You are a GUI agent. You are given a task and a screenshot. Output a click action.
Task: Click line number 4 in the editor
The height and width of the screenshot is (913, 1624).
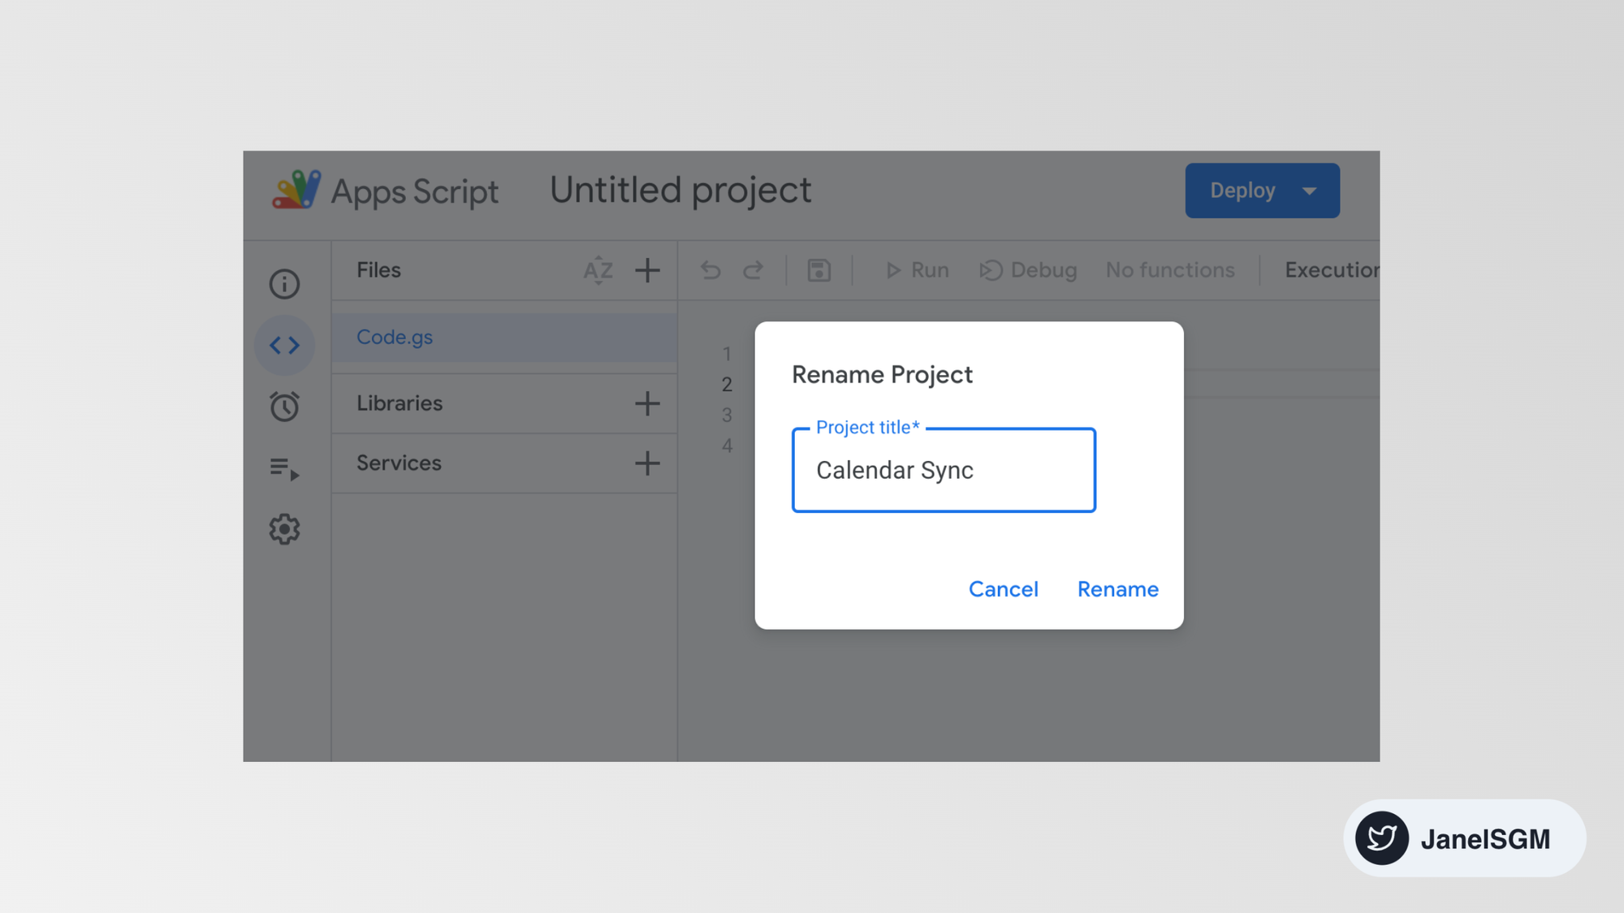pyautogui.click(x=727, y=446)
